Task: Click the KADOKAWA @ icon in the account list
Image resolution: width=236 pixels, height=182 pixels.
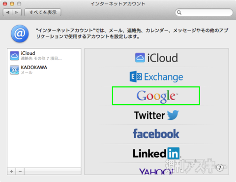Action: tap(14, 70)
